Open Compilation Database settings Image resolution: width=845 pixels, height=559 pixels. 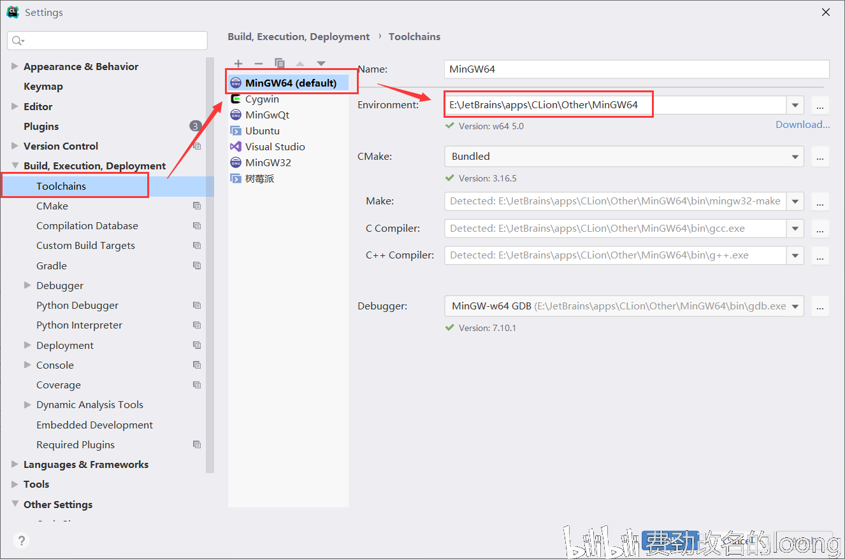87,226
